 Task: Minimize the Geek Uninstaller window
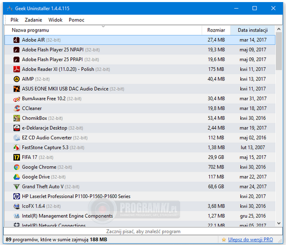[236, 8]
